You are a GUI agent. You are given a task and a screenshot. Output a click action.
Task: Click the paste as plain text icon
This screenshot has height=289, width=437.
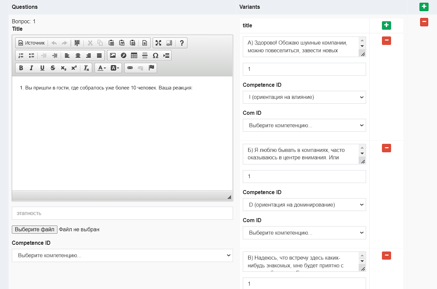pos(122,43)
